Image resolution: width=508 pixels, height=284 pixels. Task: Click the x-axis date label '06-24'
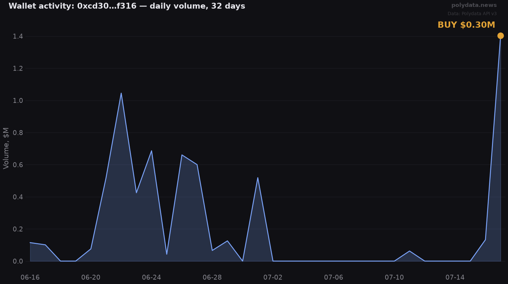click(152, 277)
